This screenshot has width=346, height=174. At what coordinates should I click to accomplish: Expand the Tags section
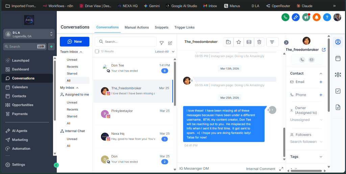point(321,156)
